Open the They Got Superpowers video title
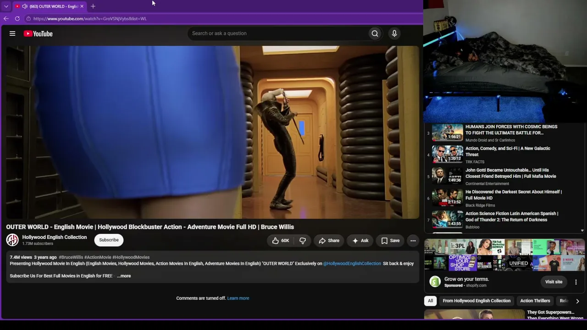Viewport: 587px width, 330px height. pyautogui.click(x=555, y=315)
